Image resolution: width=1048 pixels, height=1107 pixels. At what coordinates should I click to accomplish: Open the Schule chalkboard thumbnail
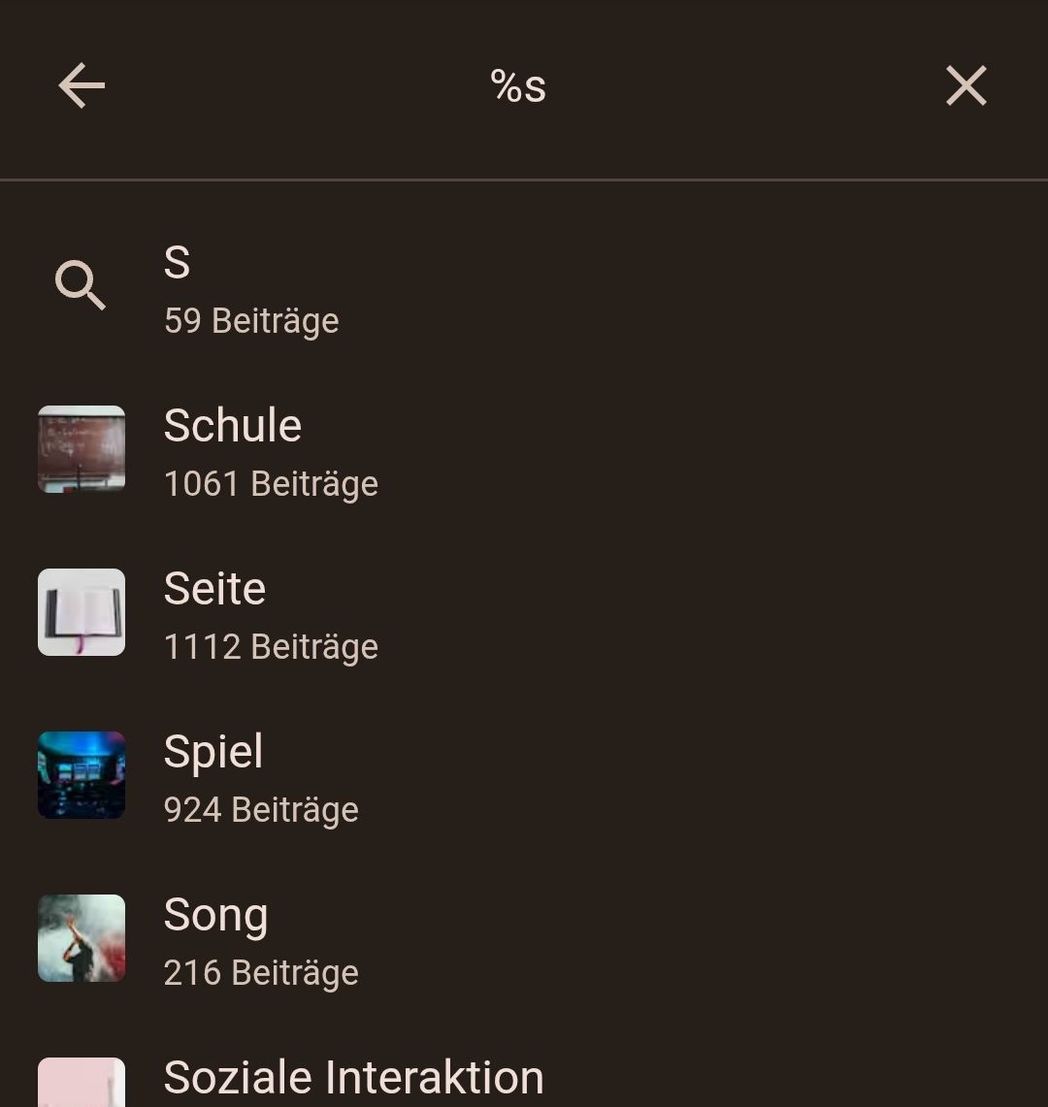tap(82, 449)
